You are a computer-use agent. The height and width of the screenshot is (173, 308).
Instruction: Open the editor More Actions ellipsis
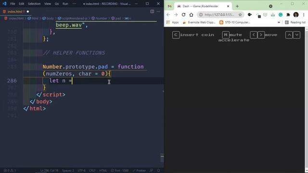(158, 12)
